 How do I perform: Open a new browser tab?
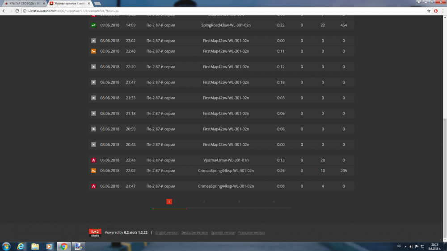click(x=97, y=4)
